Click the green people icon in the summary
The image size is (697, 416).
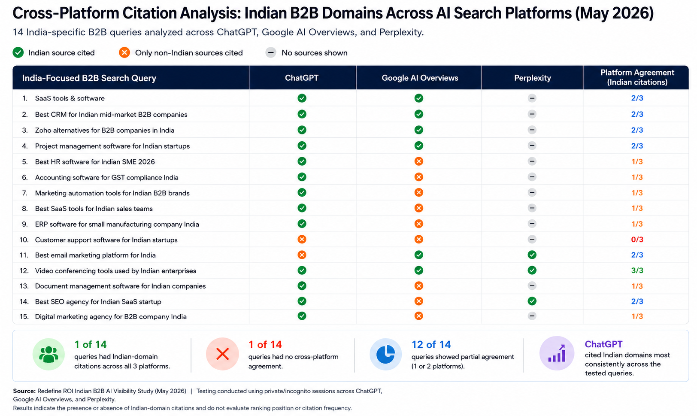(48, 354)
